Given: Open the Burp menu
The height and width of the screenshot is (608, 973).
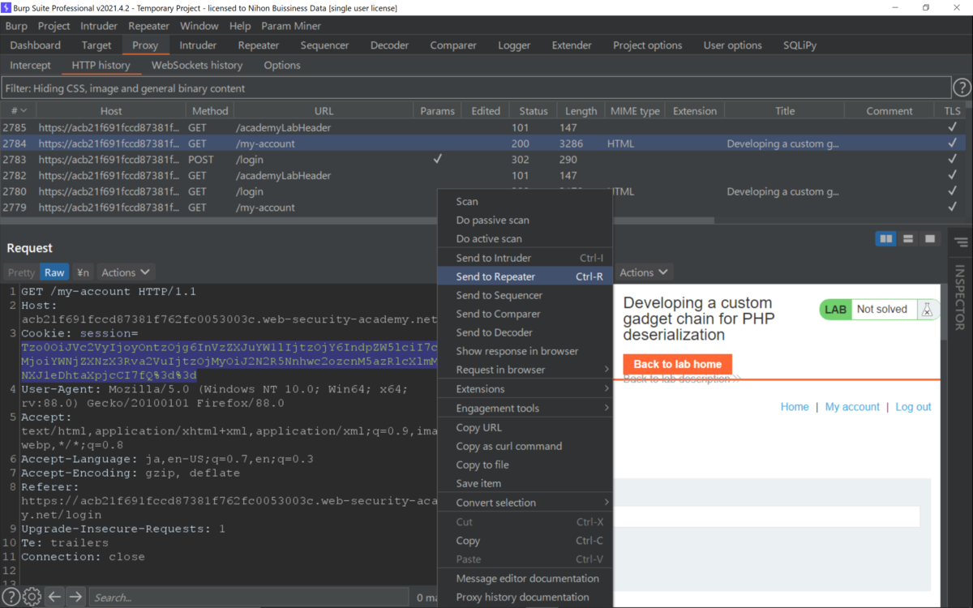Looking at the screenshot, I should coord(16,26).
